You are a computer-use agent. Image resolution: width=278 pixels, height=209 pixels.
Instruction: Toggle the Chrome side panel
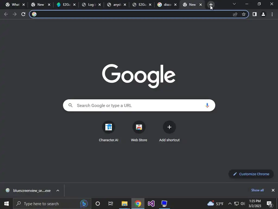coord(255,14)
